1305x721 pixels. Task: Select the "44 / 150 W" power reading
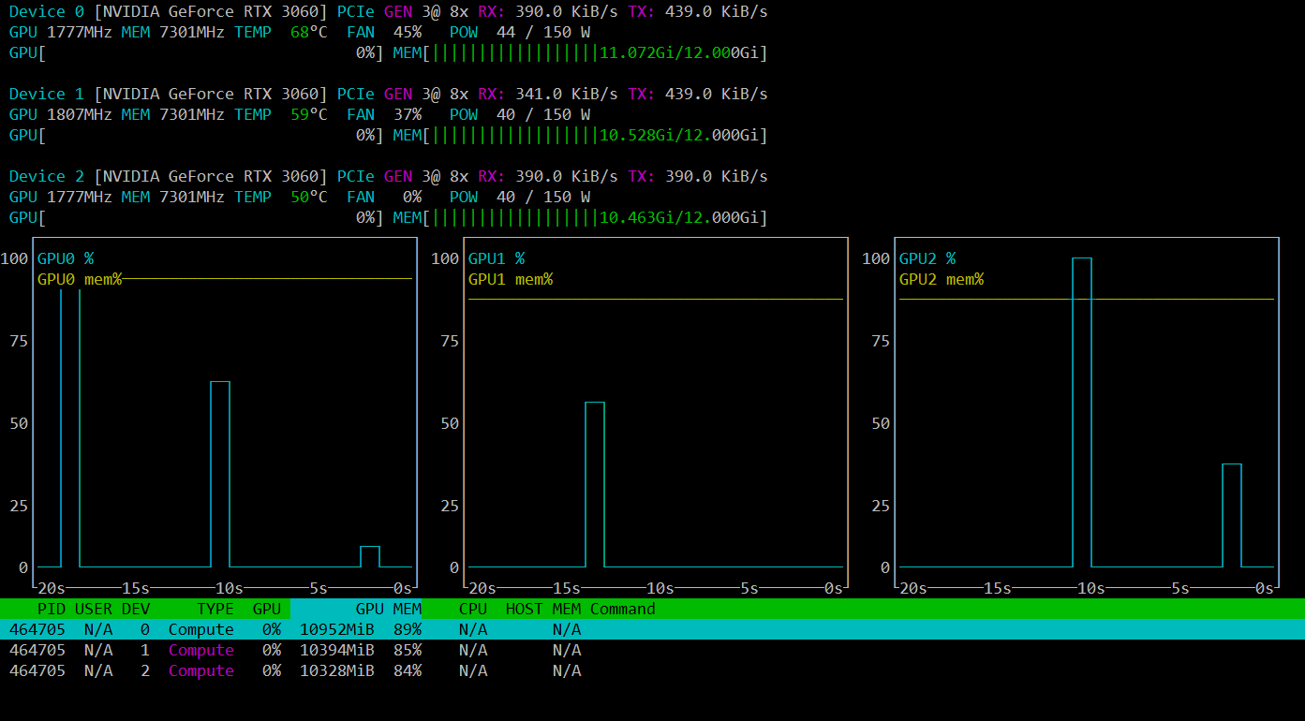pyautogui.click(x=543, y=32)
